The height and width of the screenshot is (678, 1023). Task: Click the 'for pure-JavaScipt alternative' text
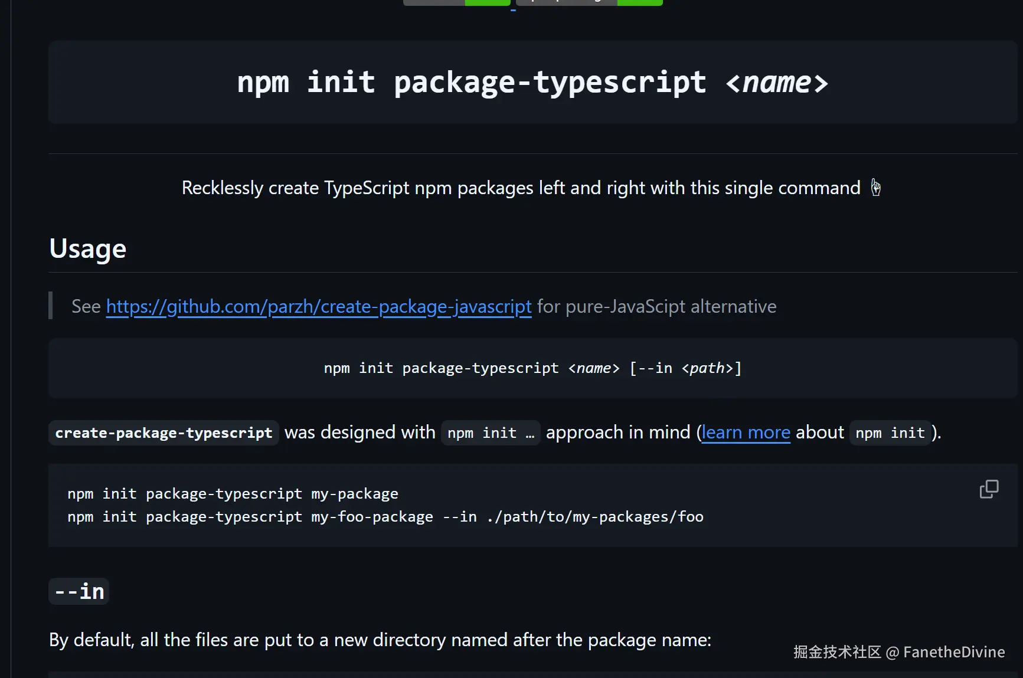coord(656,307)
